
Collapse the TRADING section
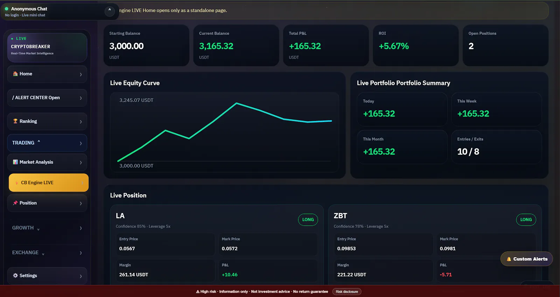(47, 143)
